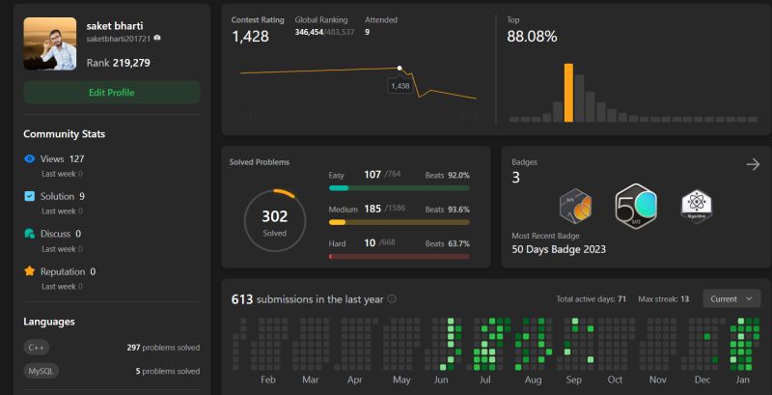The image size is (772, 395).
Task: Click the saketbharti201721 username text
Action: coord(118,39)
